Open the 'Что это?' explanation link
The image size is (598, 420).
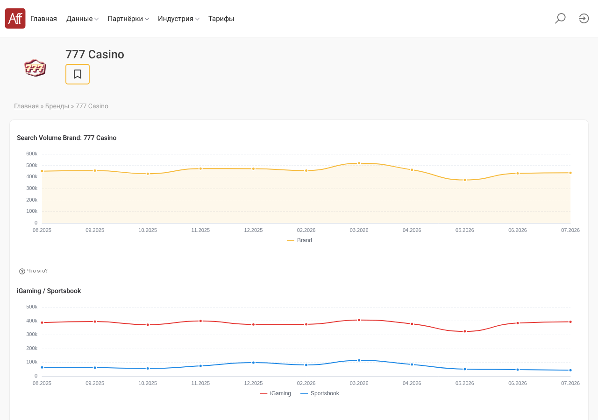point(37,271)
